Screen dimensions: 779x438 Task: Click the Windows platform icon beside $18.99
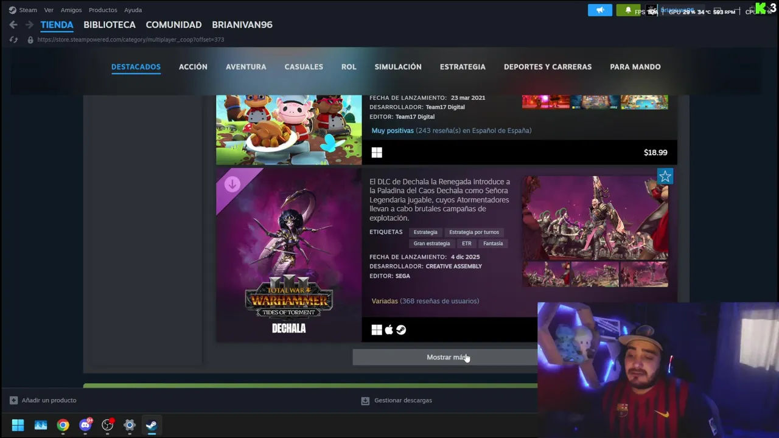[x=377, y=153]
